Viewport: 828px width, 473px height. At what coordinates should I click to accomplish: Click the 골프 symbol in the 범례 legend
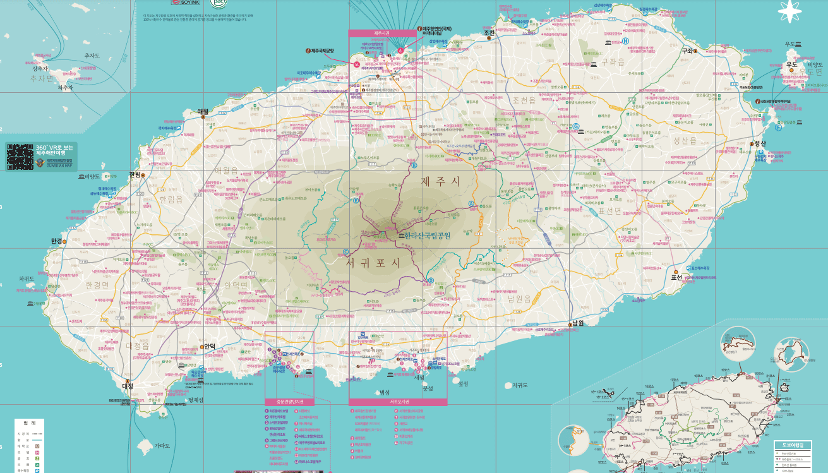[37, 458]
